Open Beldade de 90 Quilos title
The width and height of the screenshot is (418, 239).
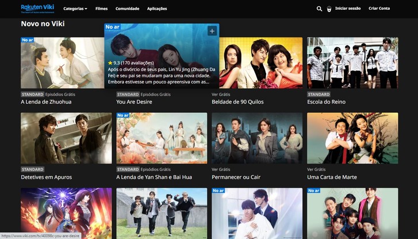(x=237, y=102)
